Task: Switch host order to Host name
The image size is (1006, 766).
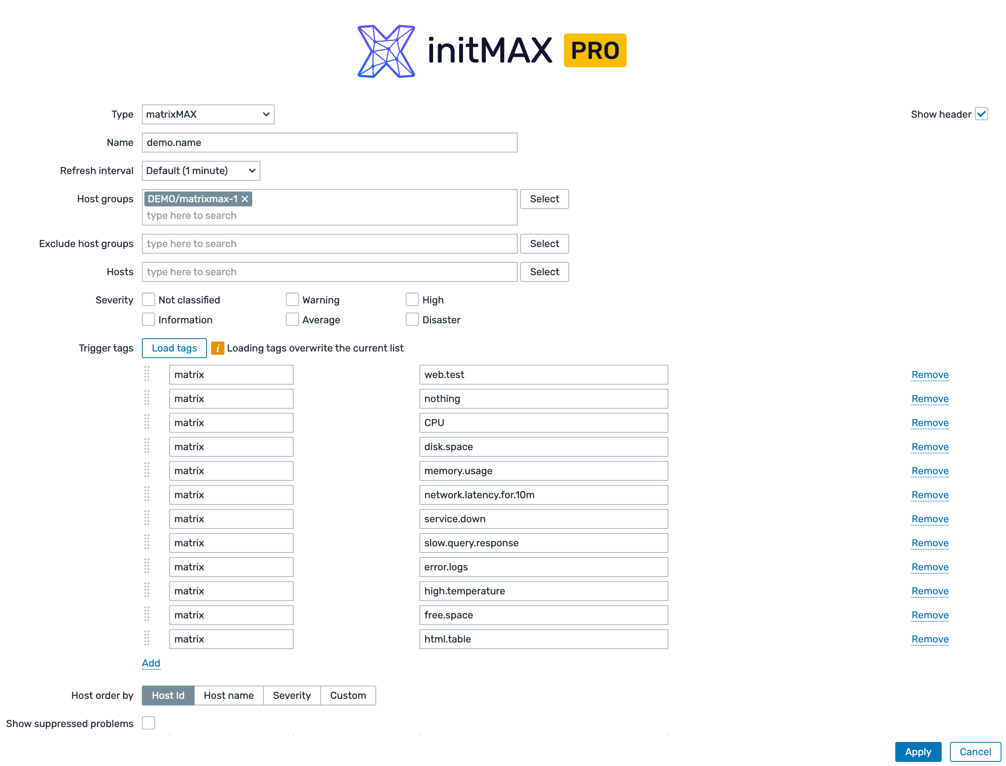Action: (229, 696)
